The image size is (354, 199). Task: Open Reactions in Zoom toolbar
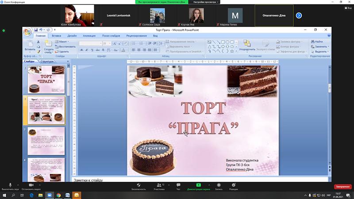233,185
